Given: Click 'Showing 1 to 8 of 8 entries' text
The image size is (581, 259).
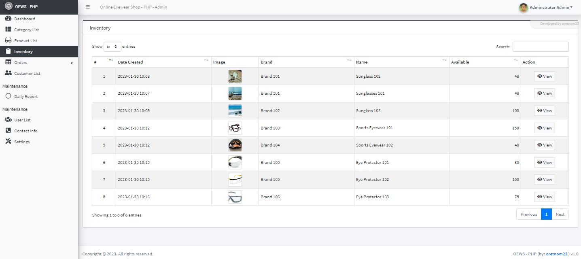Looking at the screenshot, I should pos(117,215).
